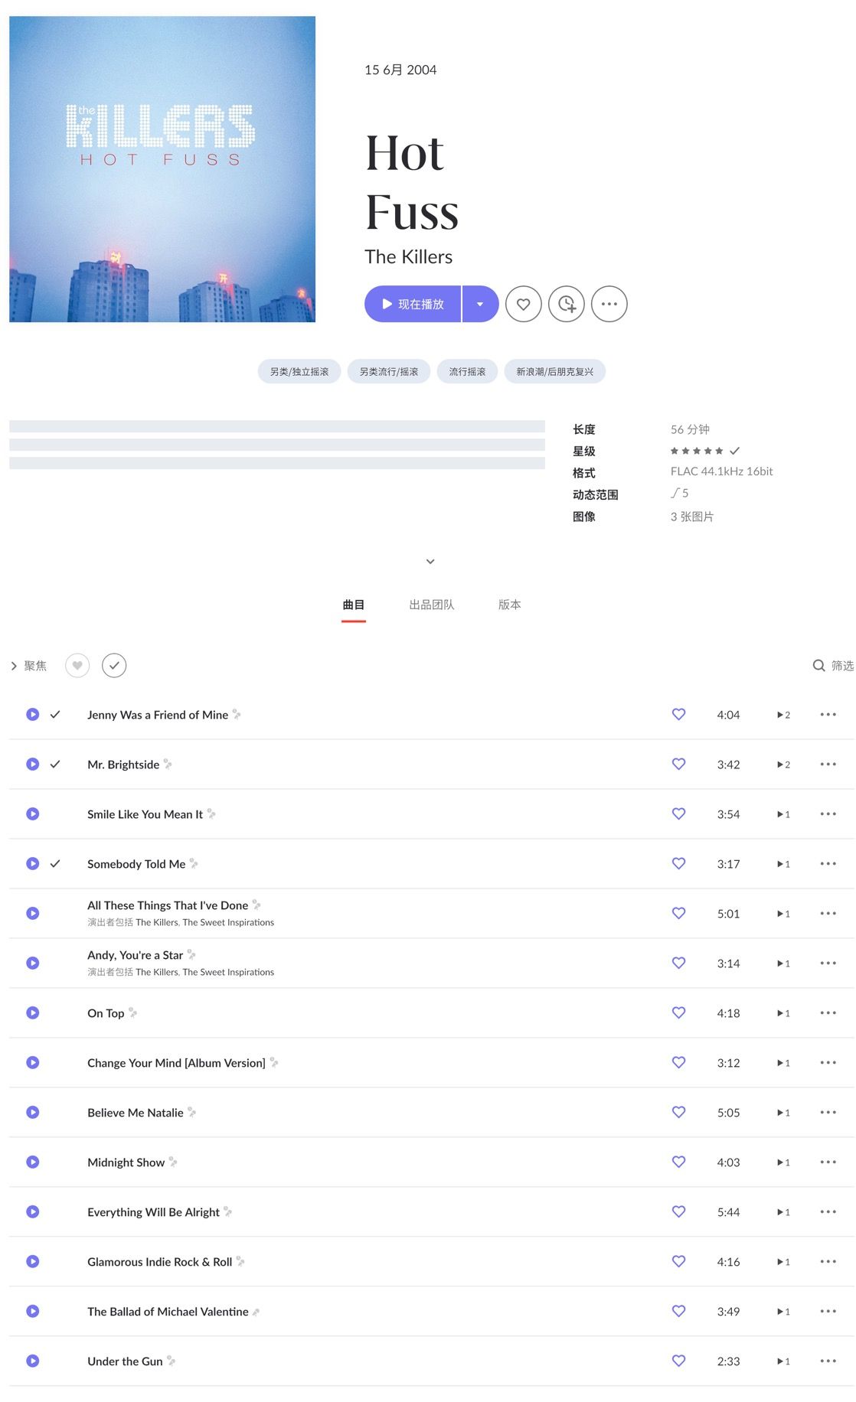Click lyrics microphone icon next to Mr. Brightside
Viewport: 856px width, 1402px height.
(x=168, y=764)
